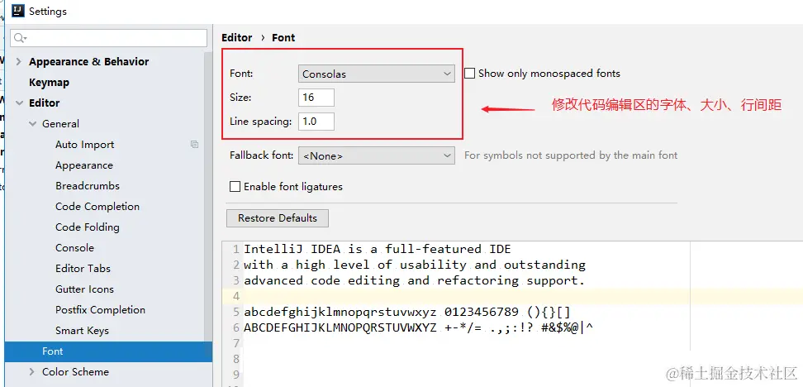Open Auto Import settings
The height and width of the screenshot is (387, 803).
point(84,145)
